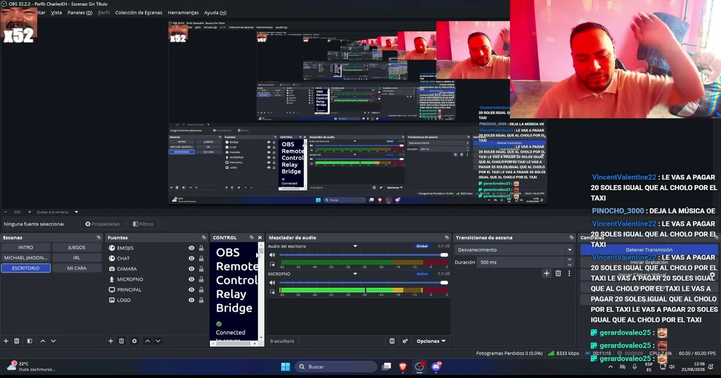The image size is (721, 378).
Task: Move the selected scene up in Escenas
Action: point(43,341)
